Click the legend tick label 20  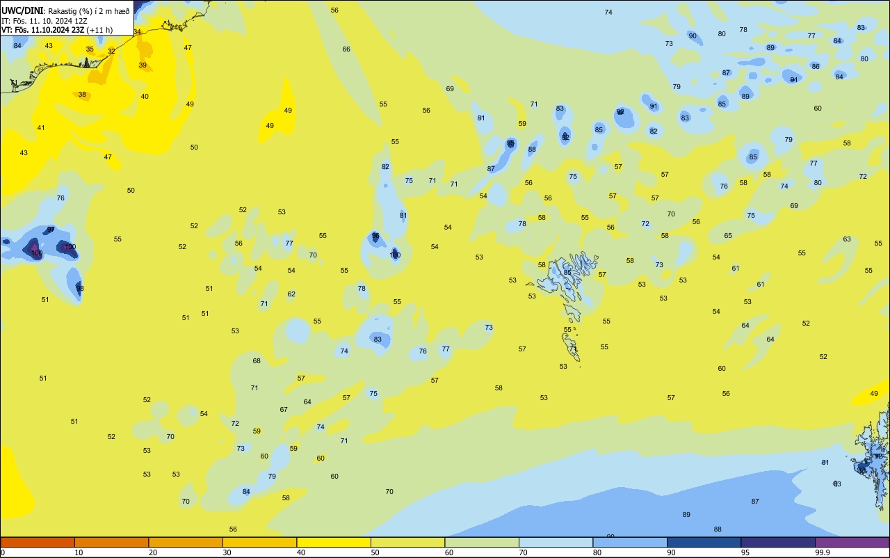(153, 552)
